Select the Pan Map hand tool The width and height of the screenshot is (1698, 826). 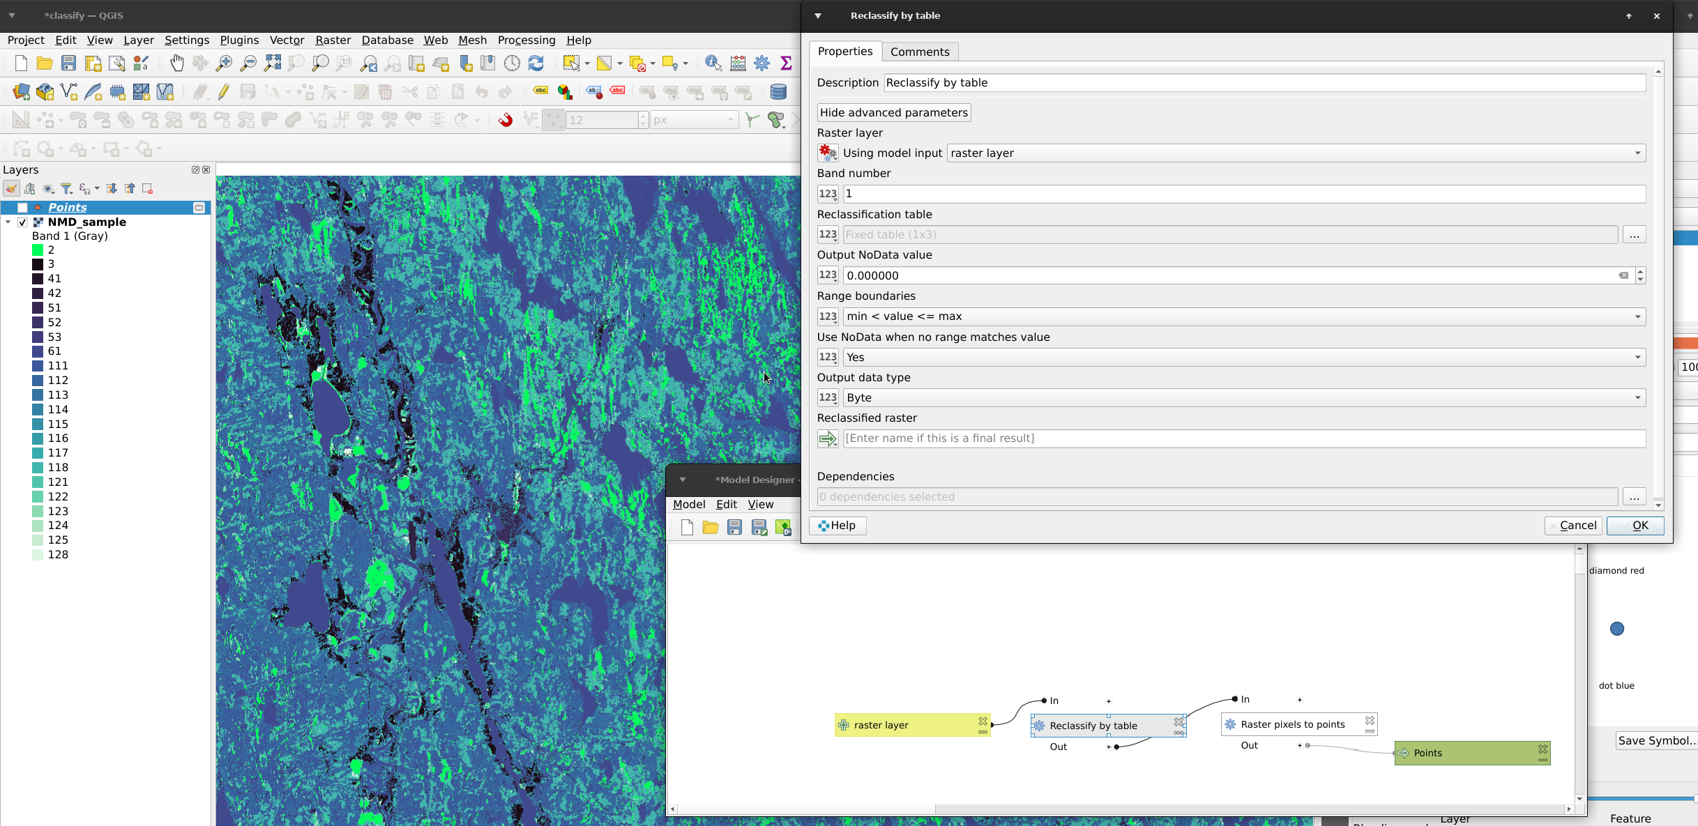pos(177,63)
